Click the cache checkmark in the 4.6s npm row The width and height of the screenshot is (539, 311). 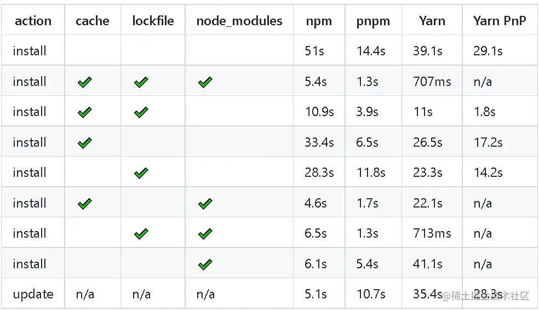click(84, 204)
